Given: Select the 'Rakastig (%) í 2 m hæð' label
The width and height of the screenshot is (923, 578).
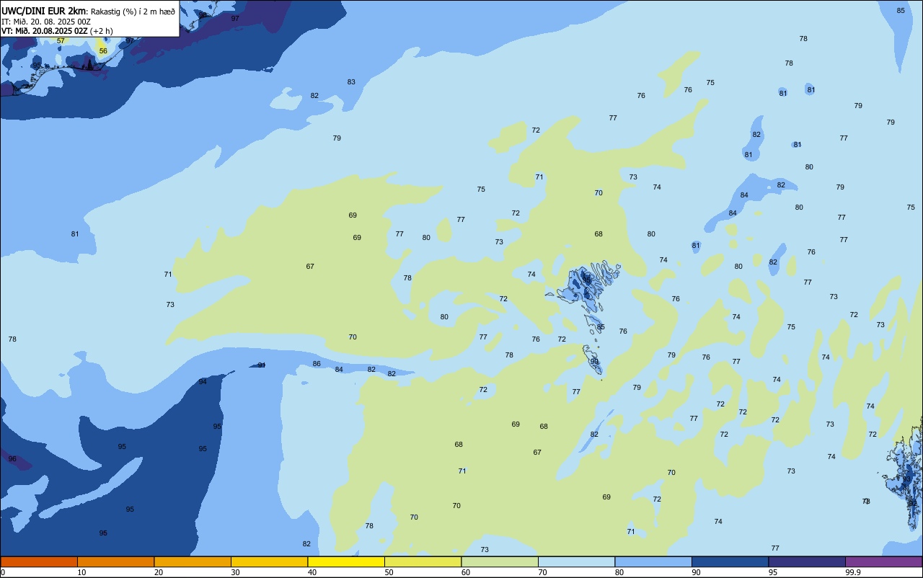Looking at the screenshot, I should point(133,12).
